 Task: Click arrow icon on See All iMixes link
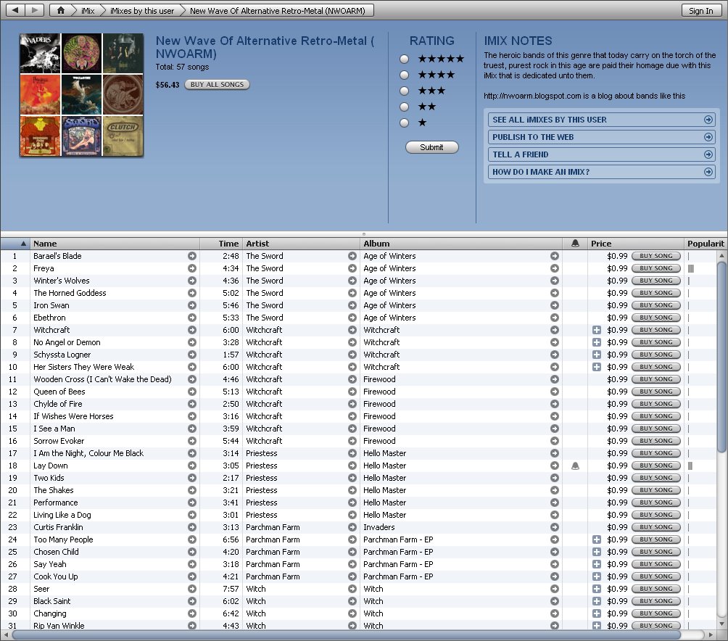click(708, 120)
